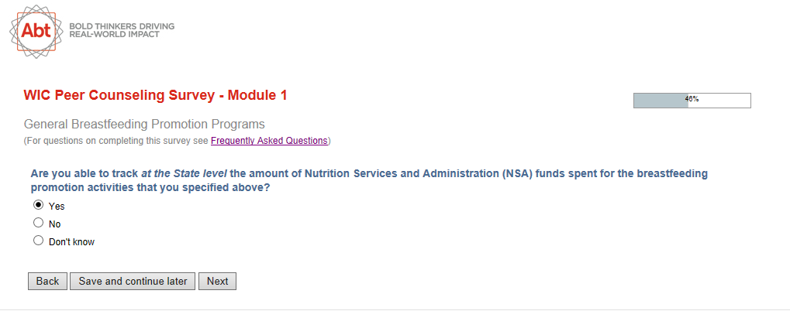Open the Frequently Asked Questions link
The height and width of the screenshot is (311, 790).
269,141
